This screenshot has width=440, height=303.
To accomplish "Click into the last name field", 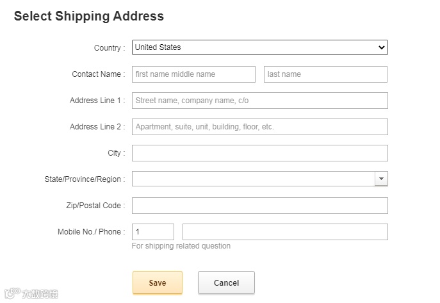I will click(x=325, y=74).
